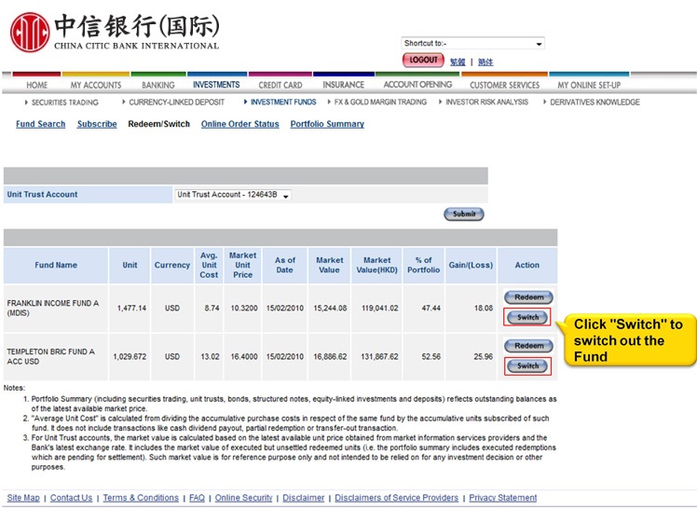Click the Avg. Unit Cost column header
Image resolution: width=697 pixels, height=523 pixels.
[x=209, y=265]
